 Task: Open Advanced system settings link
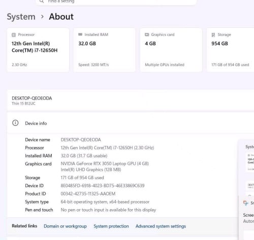tap(161, 226)
